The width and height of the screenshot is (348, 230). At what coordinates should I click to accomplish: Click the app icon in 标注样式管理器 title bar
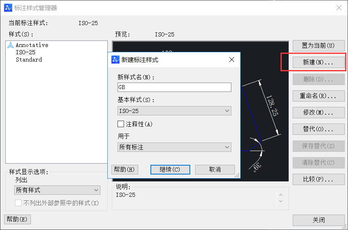coord(8,8)
